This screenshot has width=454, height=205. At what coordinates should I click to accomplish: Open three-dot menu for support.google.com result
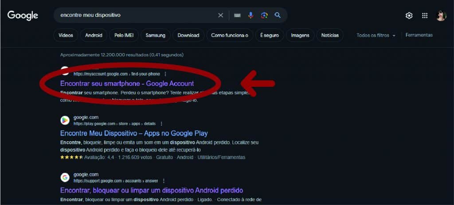point(164,181)
